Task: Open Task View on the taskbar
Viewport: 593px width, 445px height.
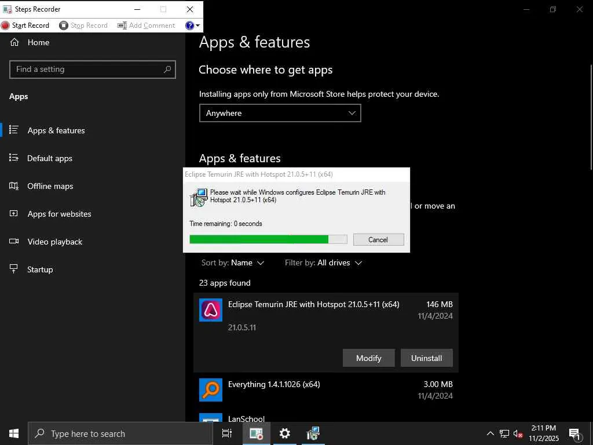Action: click(226, 433)
